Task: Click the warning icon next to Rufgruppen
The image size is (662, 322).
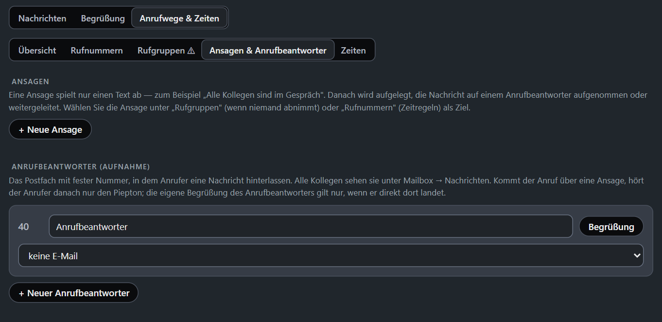Action: tap(191, 51)
